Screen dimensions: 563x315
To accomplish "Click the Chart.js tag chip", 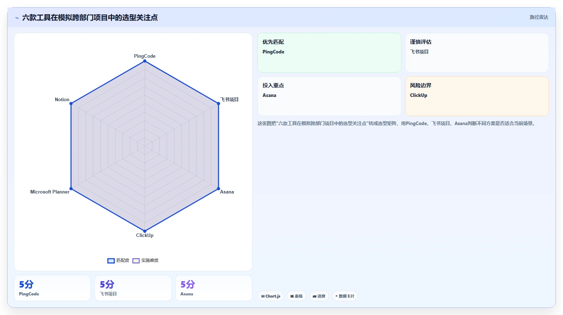I will pyautogui.click(x=271, y=296).
